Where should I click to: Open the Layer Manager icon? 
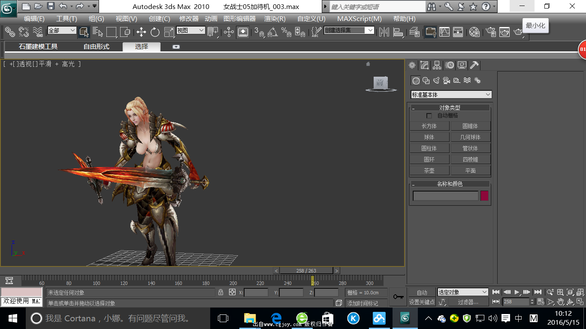pos(414,32)
